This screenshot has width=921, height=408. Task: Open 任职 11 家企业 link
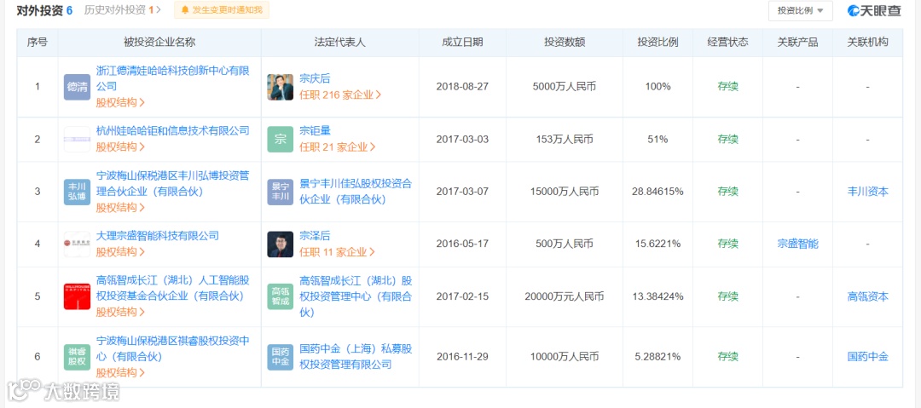[x=337, y=252]
